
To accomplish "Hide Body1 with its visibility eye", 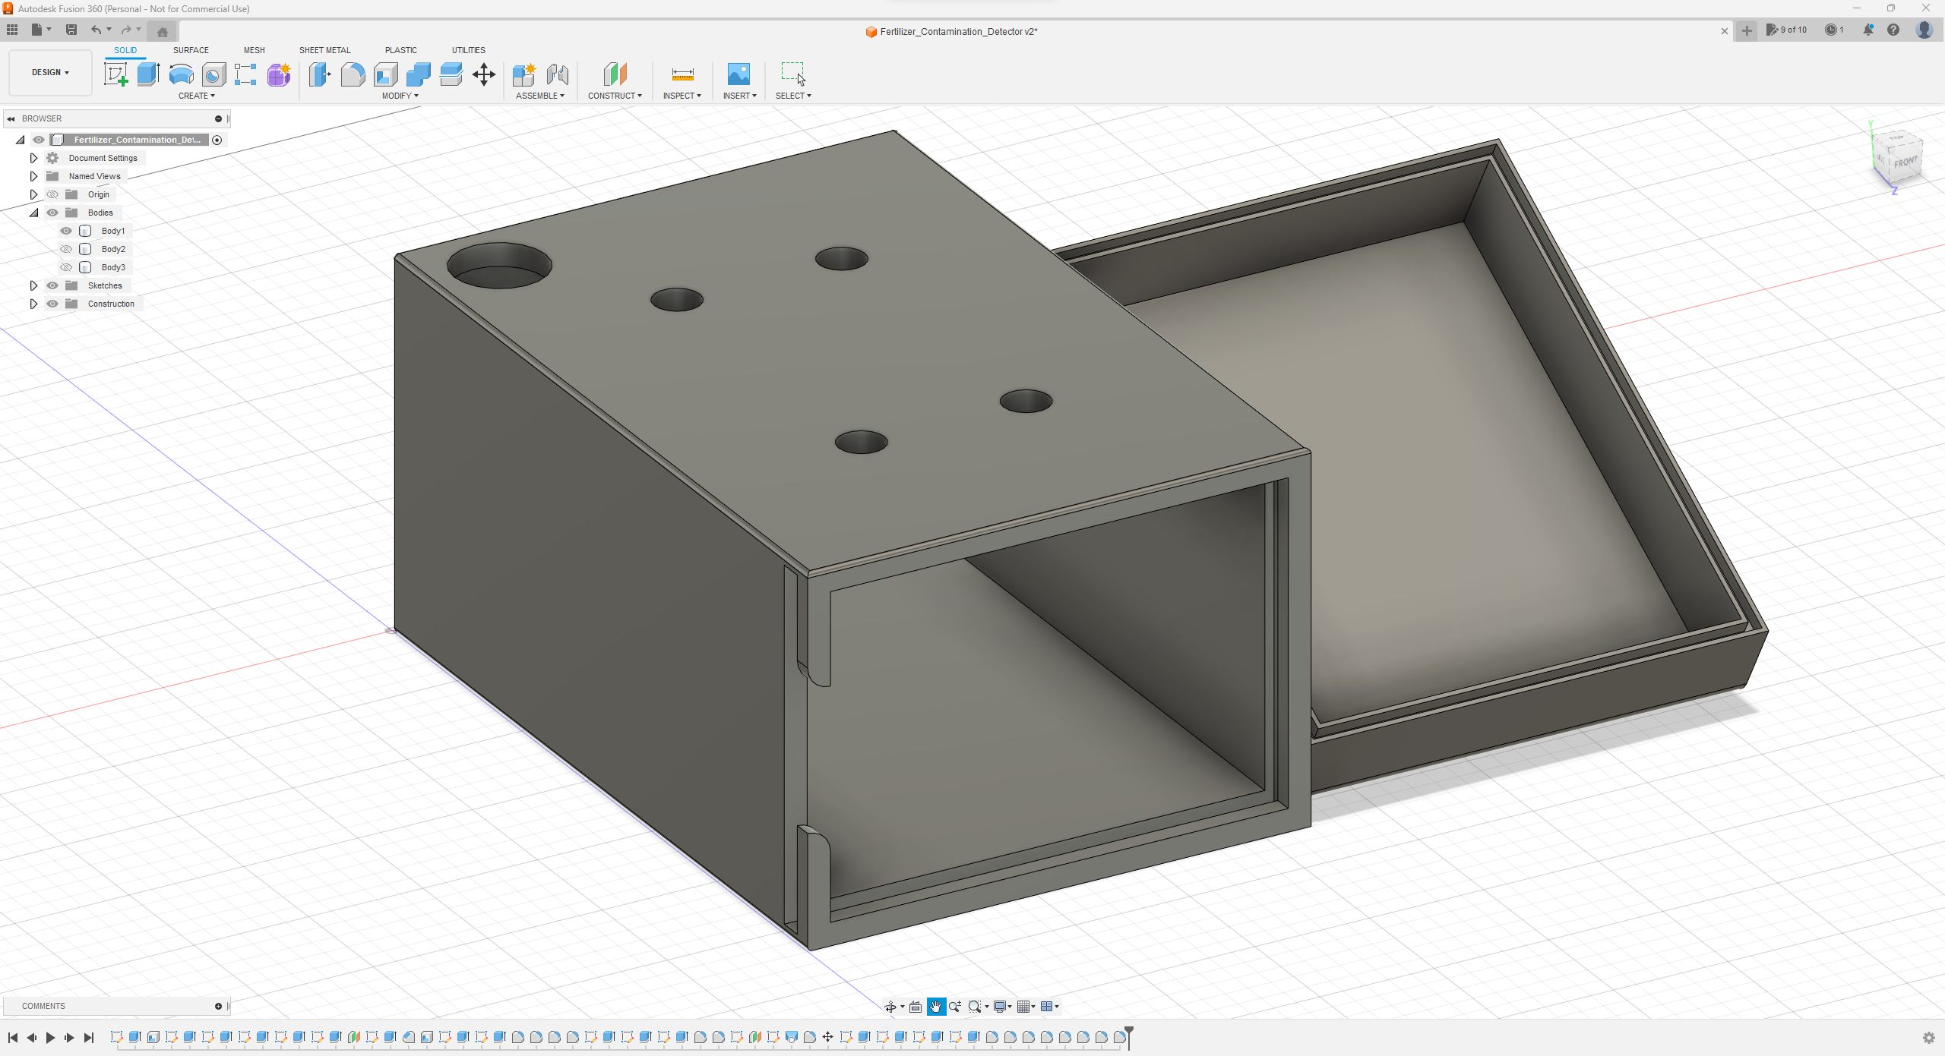I will (x=66, y=231).
